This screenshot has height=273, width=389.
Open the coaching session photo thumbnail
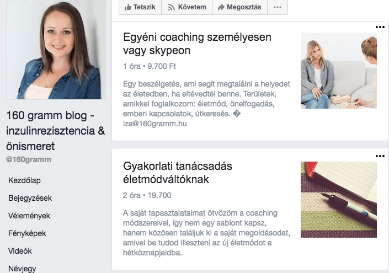339,71
